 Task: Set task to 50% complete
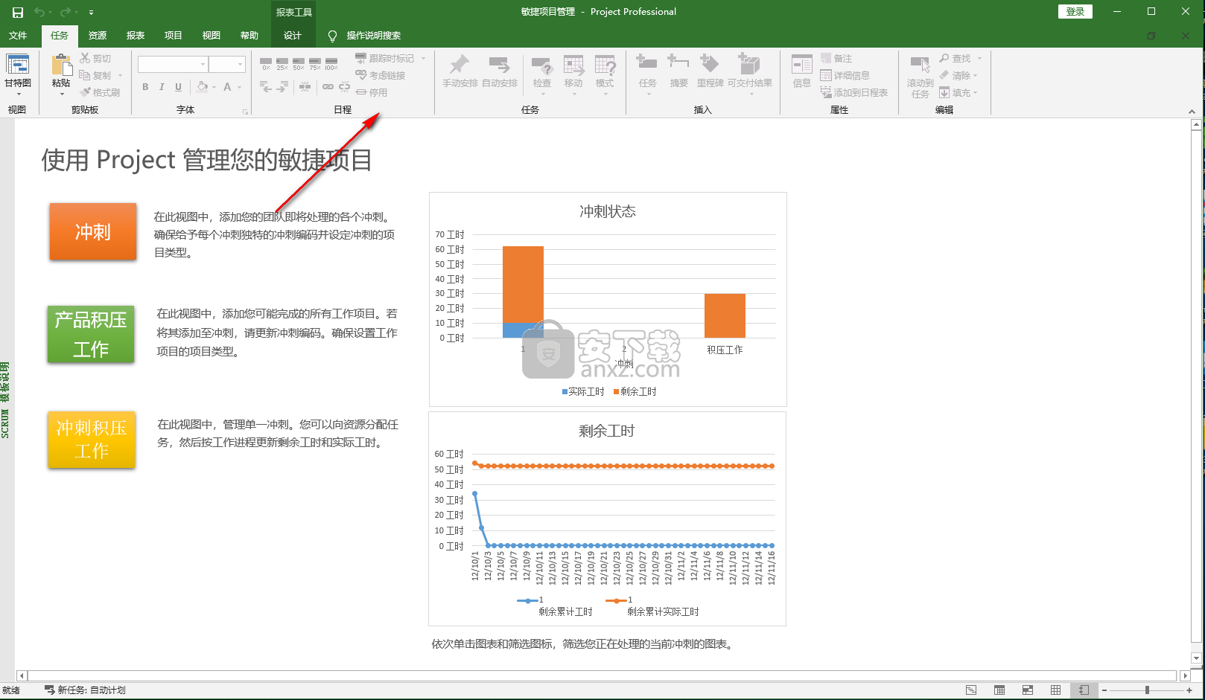click(299, 64)
